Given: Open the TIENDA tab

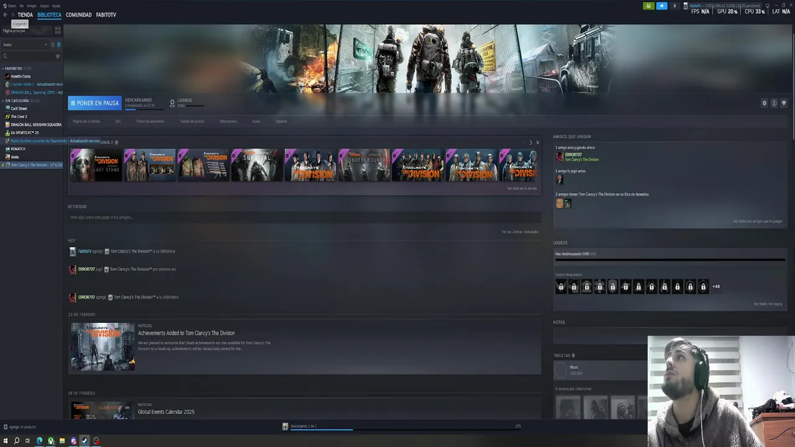Looking at the screenshot, I should [25, 15].
